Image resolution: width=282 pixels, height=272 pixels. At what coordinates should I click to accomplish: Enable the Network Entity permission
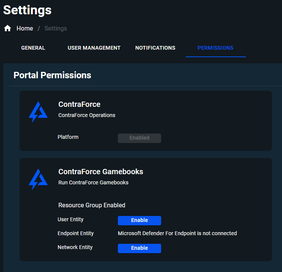(139, 248)
